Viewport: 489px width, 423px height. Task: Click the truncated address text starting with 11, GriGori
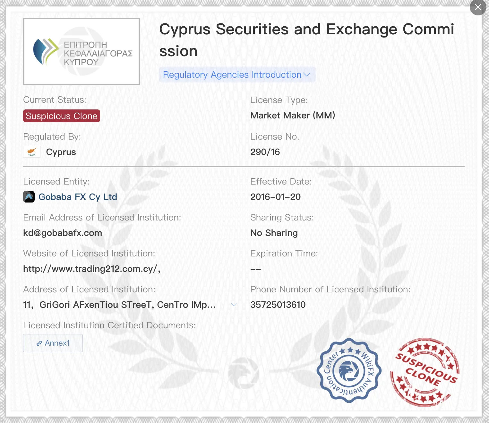119,305
